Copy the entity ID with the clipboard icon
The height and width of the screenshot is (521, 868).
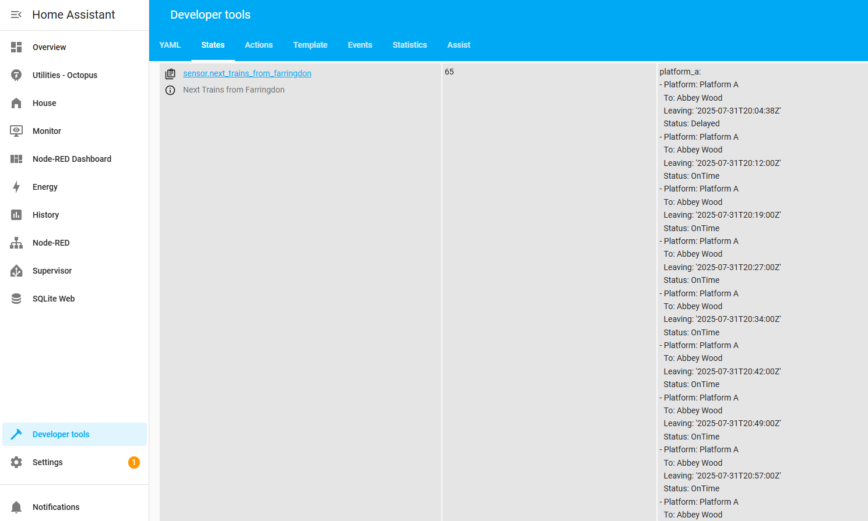(x=170, y=73)
